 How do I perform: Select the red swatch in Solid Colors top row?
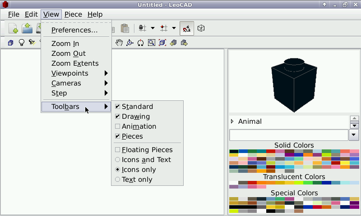pos(271,151)
